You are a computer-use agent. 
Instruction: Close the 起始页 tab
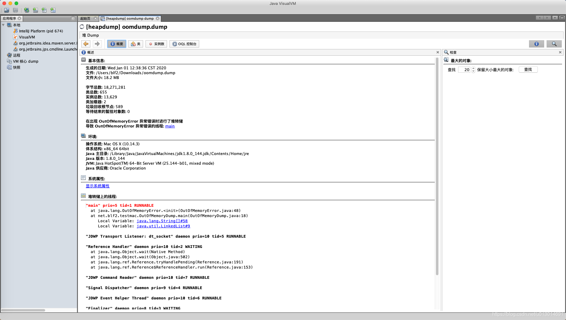(95, 18)
